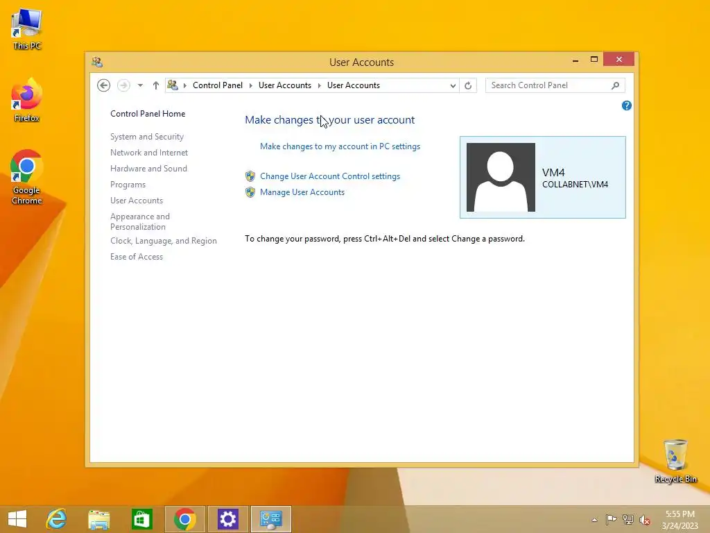Click the grayed Forward arrow button

click(x=123, y=85)
